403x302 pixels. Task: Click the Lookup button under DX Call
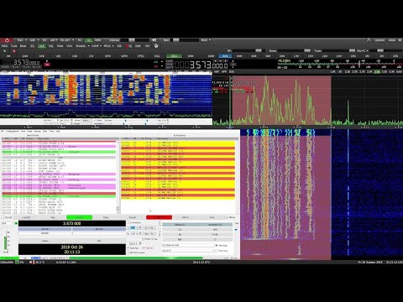44,241
